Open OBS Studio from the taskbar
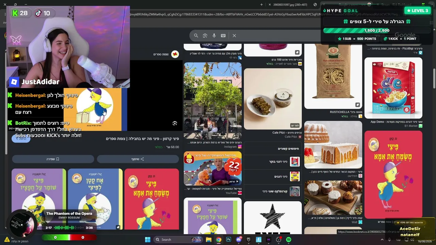 pyautogui.click(x=279, y=240)
